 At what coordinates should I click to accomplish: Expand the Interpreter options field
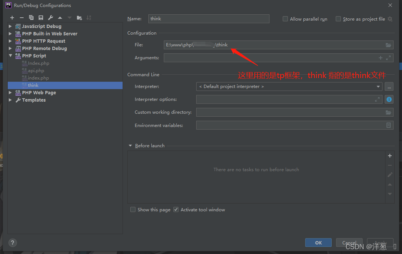(x=377, y=99)
